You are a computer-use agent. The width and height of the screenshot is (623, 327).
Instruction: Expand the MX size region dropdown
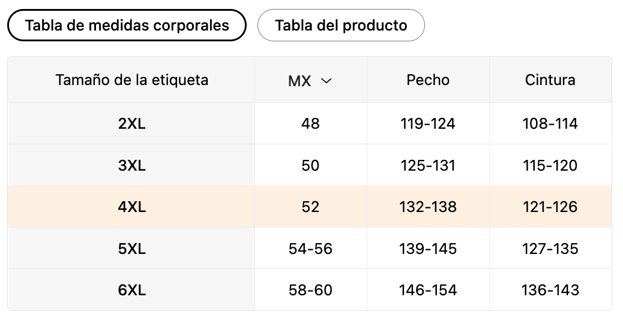click(x=310, y=81)
